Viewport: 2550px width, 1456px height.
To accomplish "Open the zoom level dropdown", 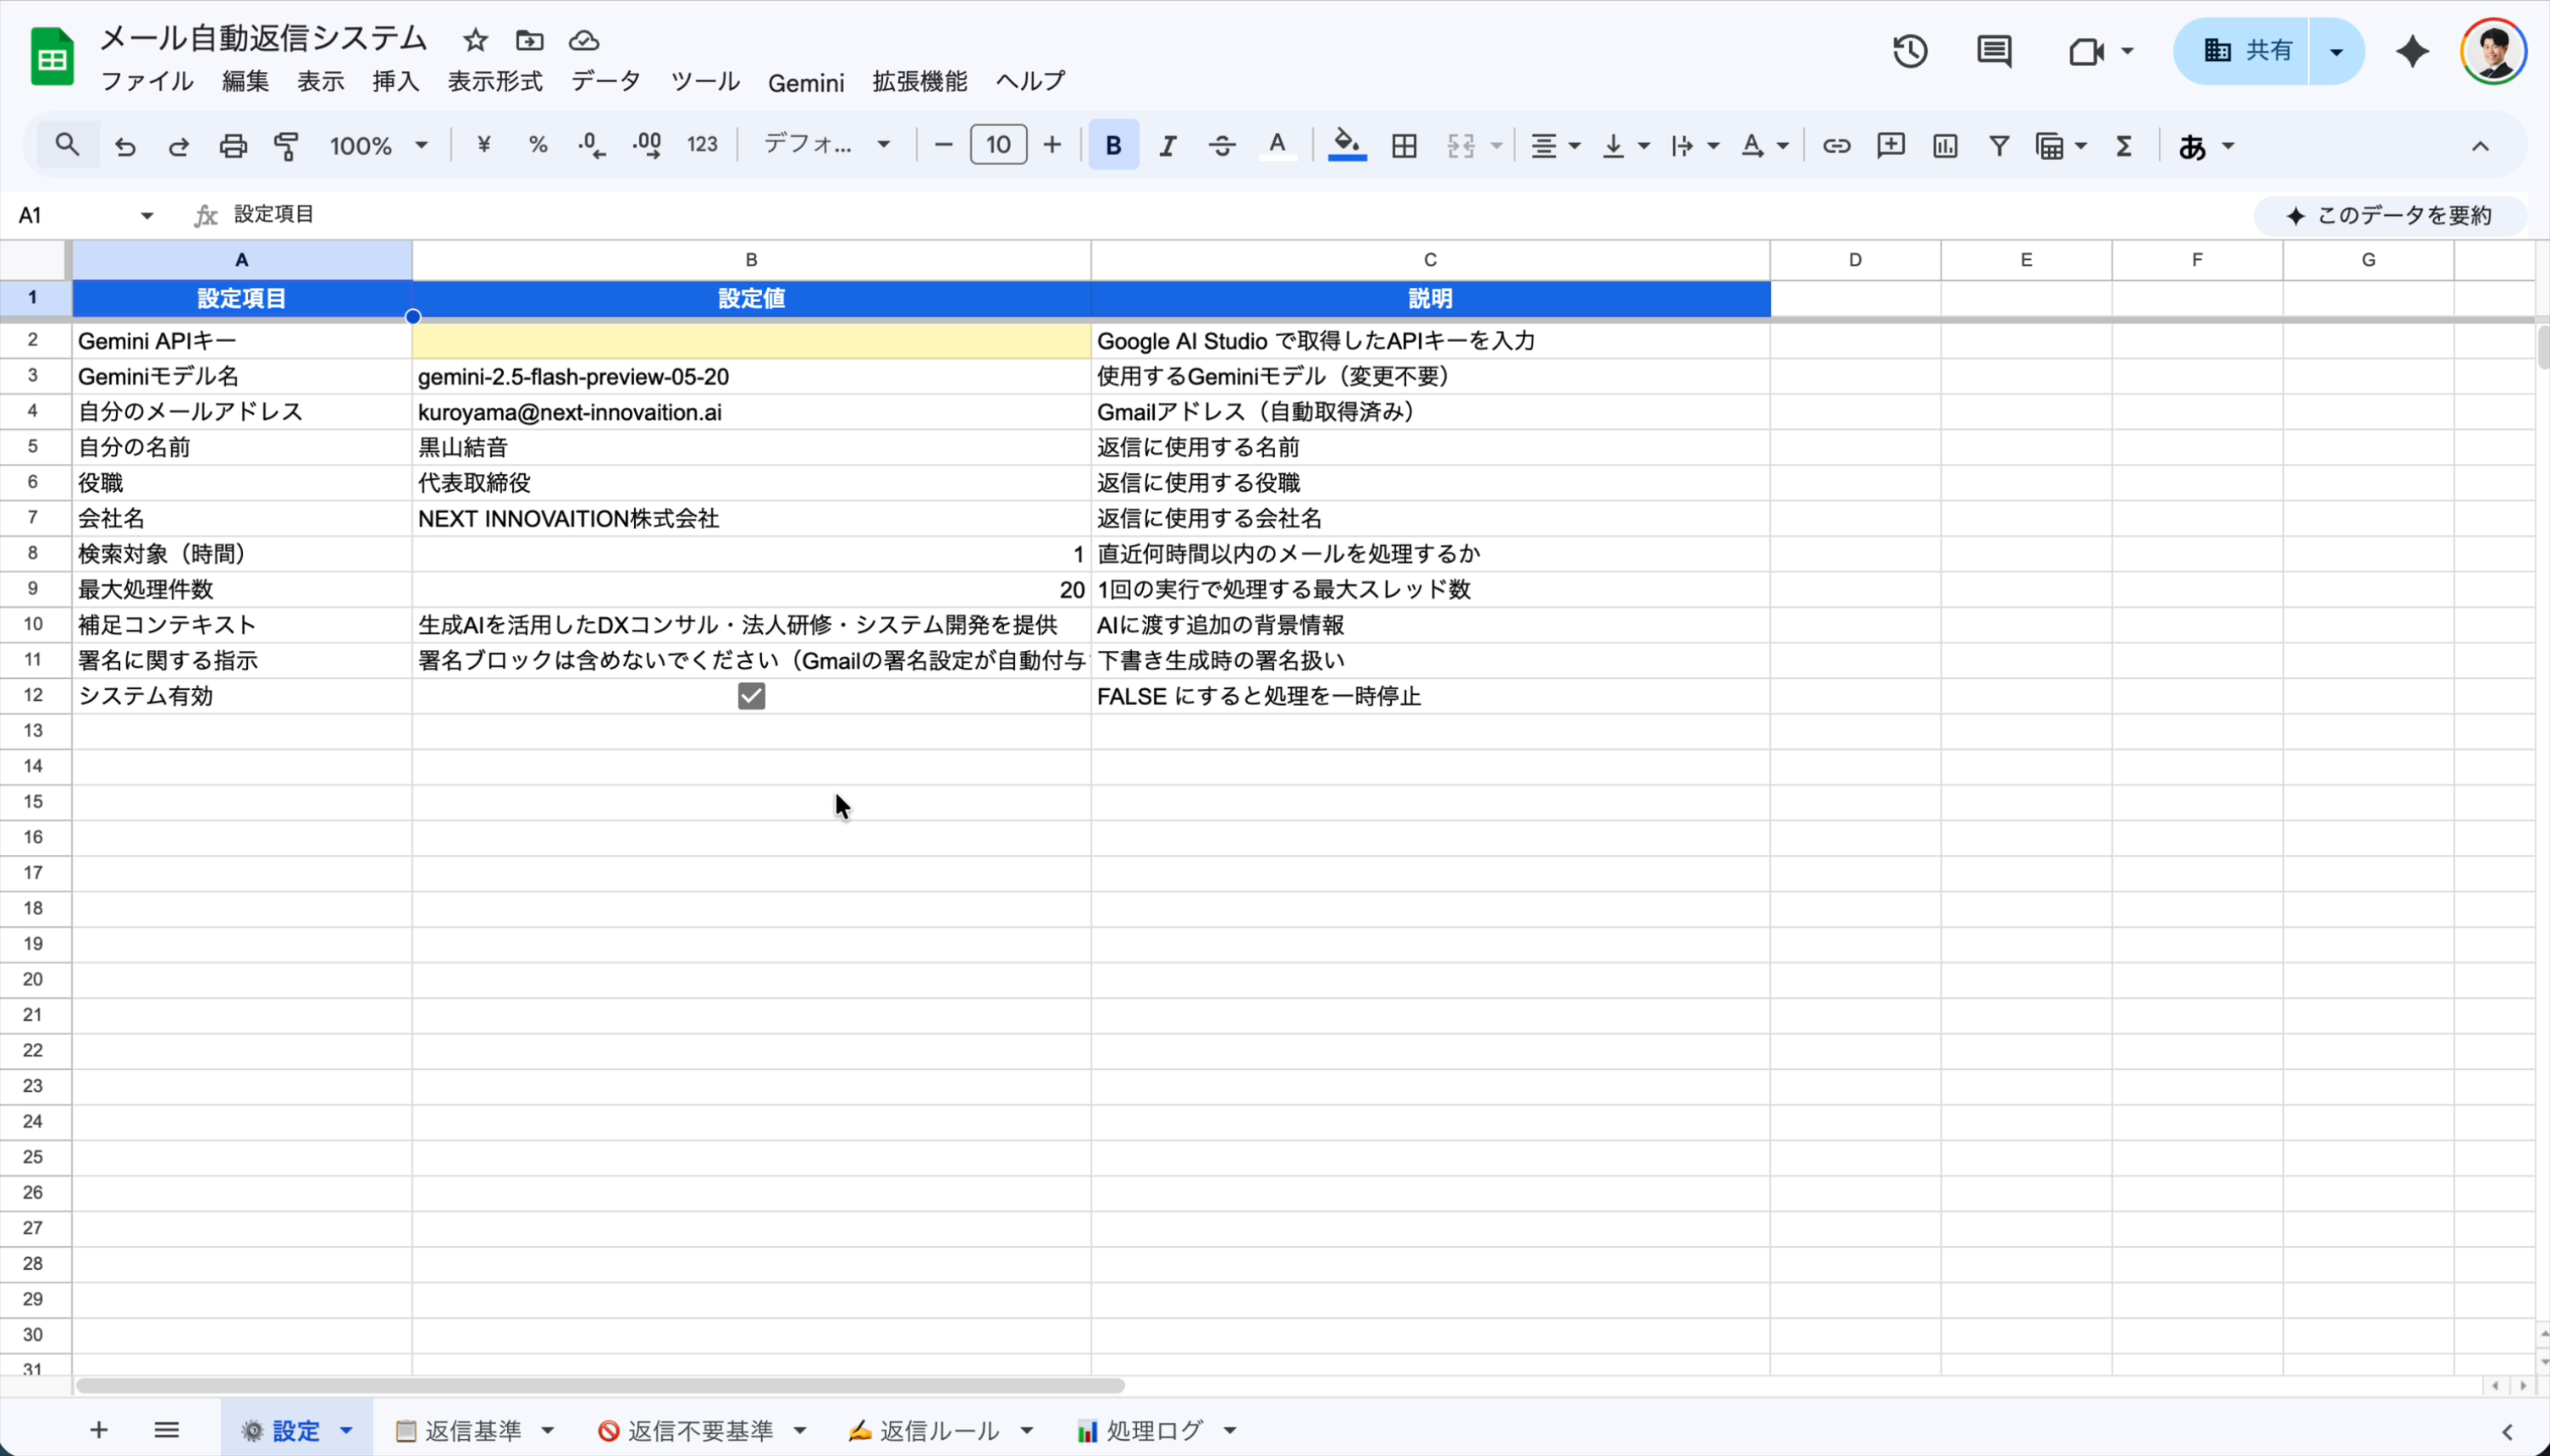I will point(379,146).
